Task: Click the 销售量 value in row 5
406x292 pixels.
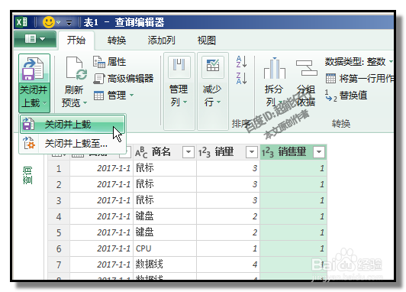Action: pos(293,232)
